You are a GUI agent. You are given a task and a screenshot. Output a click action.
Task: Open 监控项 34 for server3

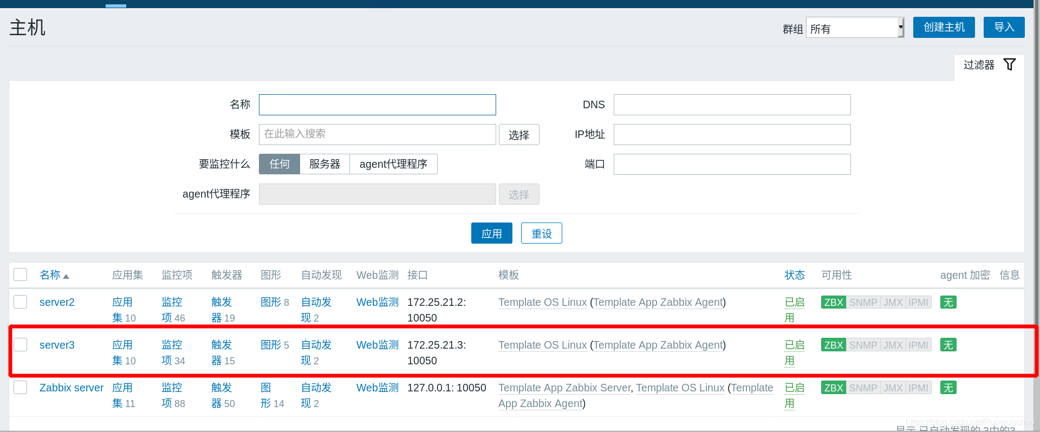(172, 352)
